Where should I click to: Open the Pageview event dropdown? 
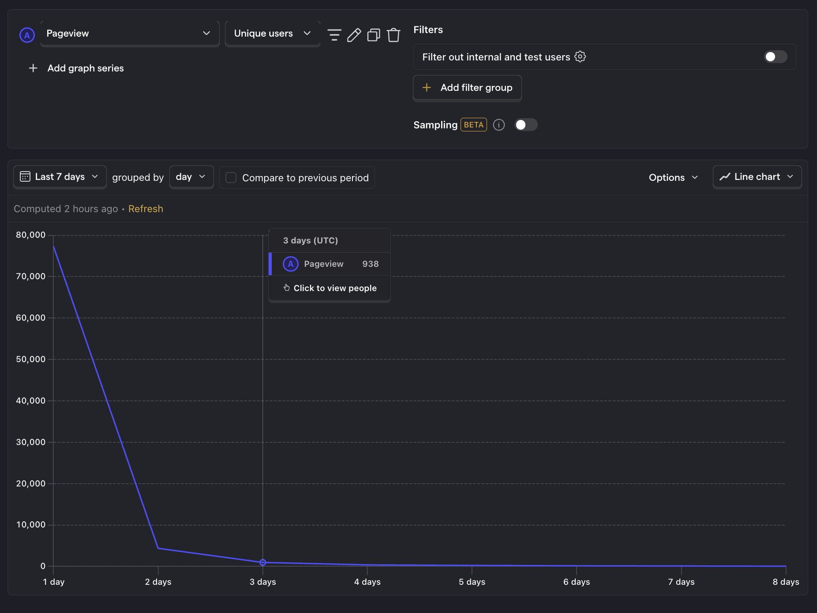[x=130, y=34]
